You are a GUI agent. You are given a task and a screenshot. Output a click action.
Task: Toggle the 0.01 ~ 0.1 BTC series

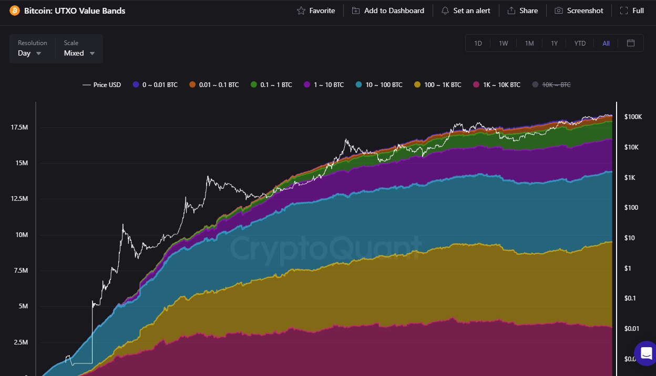pyautogui.click(x=214, y=84)
